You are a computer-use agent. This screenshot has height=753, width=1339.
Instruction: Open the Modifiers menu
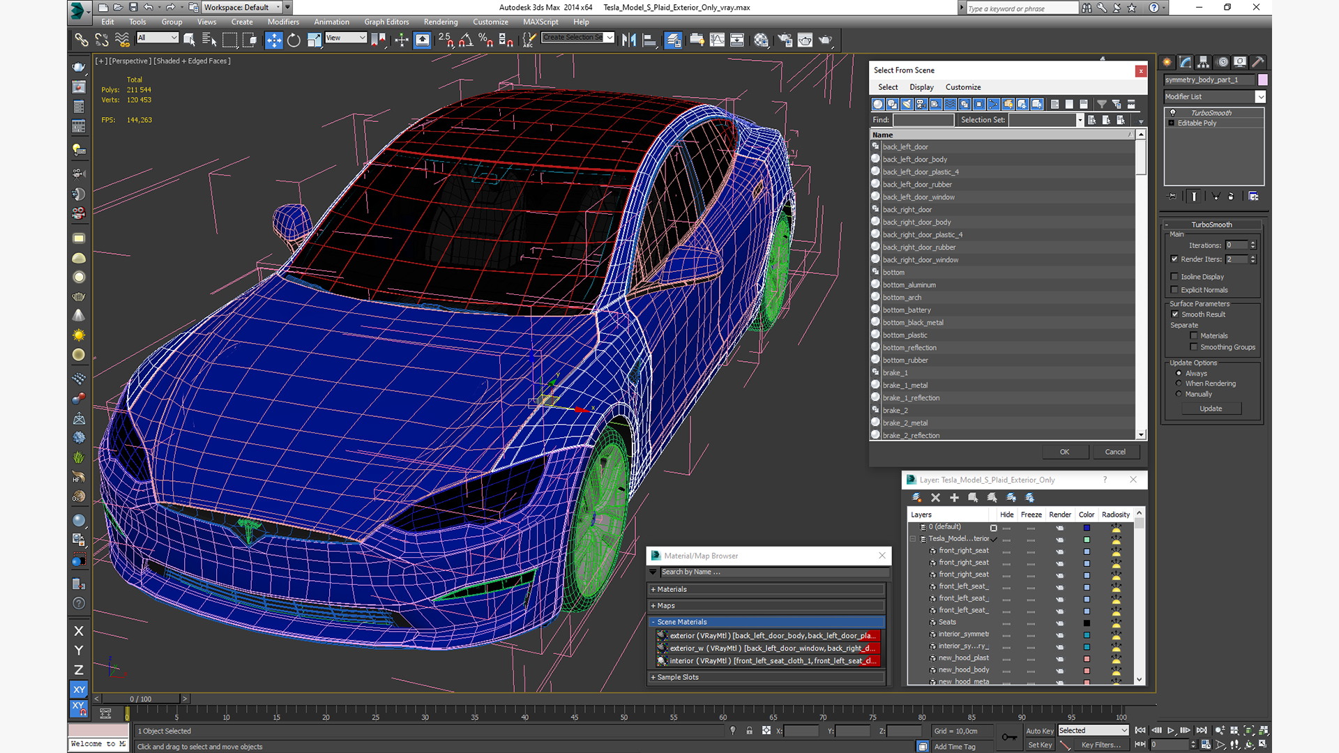point(283,22)
